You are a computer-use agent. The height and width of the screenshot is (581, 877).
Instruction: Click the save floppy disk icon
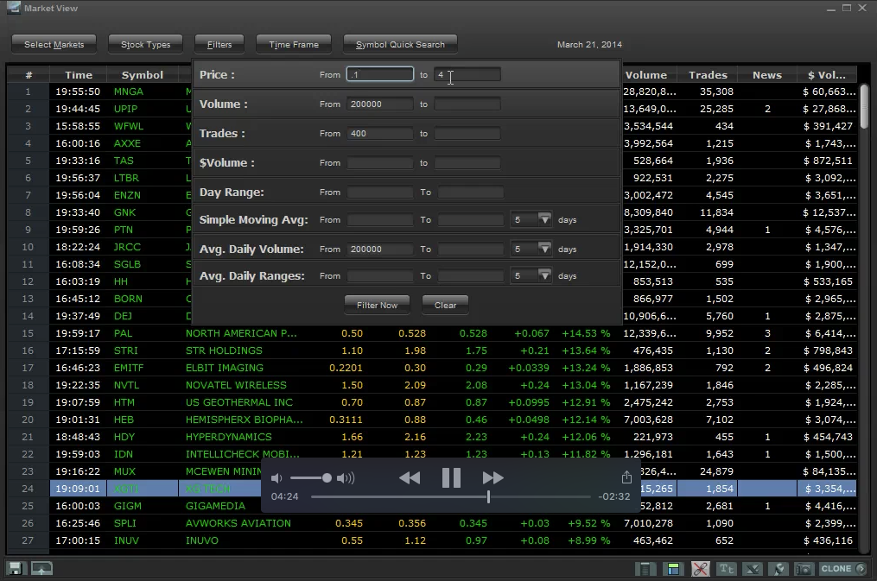pos(15,568)
